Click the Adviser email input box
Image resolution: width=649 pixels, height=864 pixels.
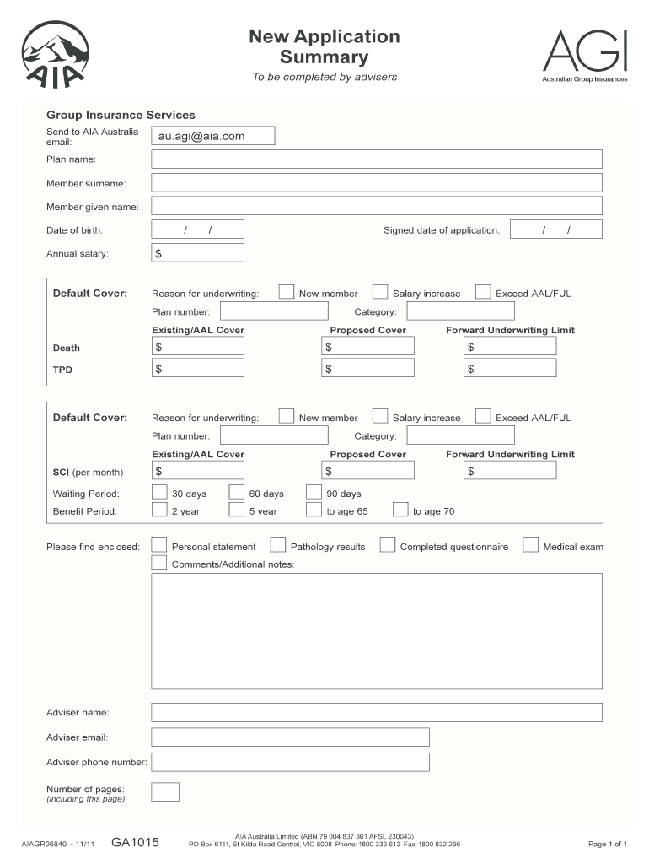(x=290, y=737)
